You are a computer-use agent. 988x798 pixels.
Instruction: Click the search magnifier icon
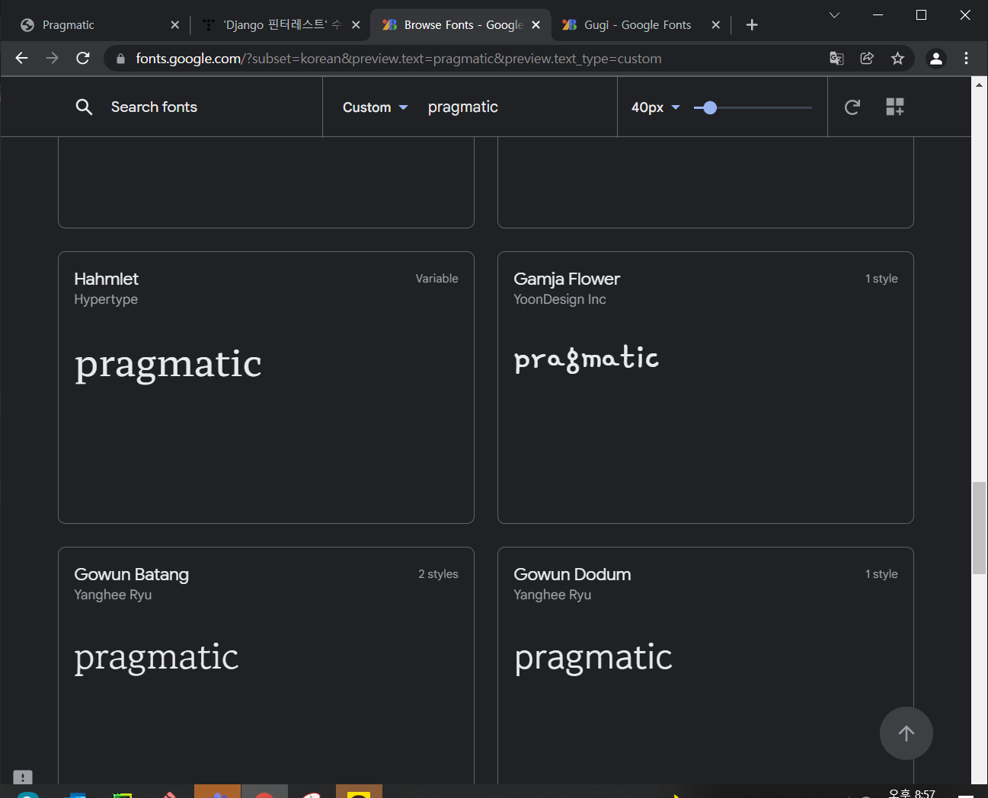click(x=84, y=107)
